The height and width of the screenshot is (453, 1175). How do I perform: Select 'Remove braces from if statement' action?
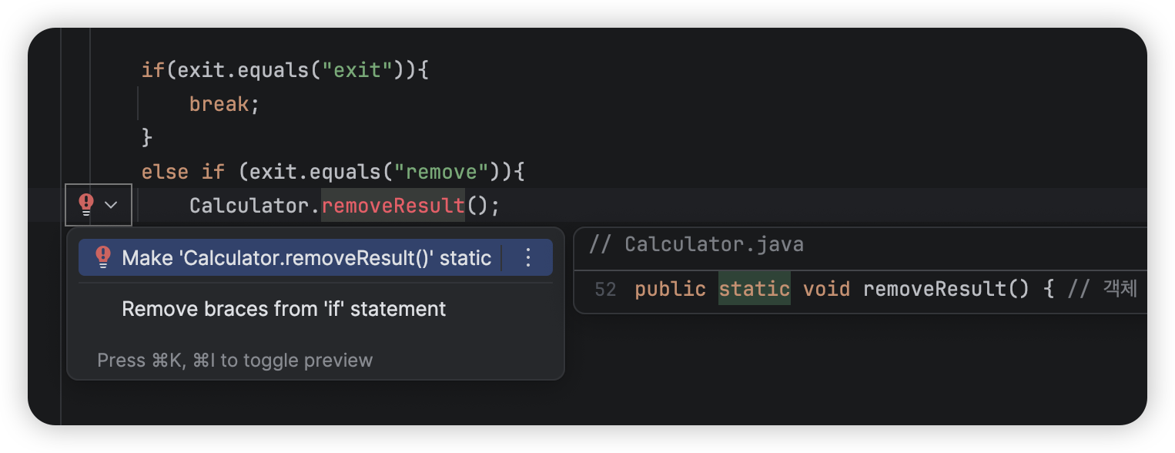coord(283,308)
